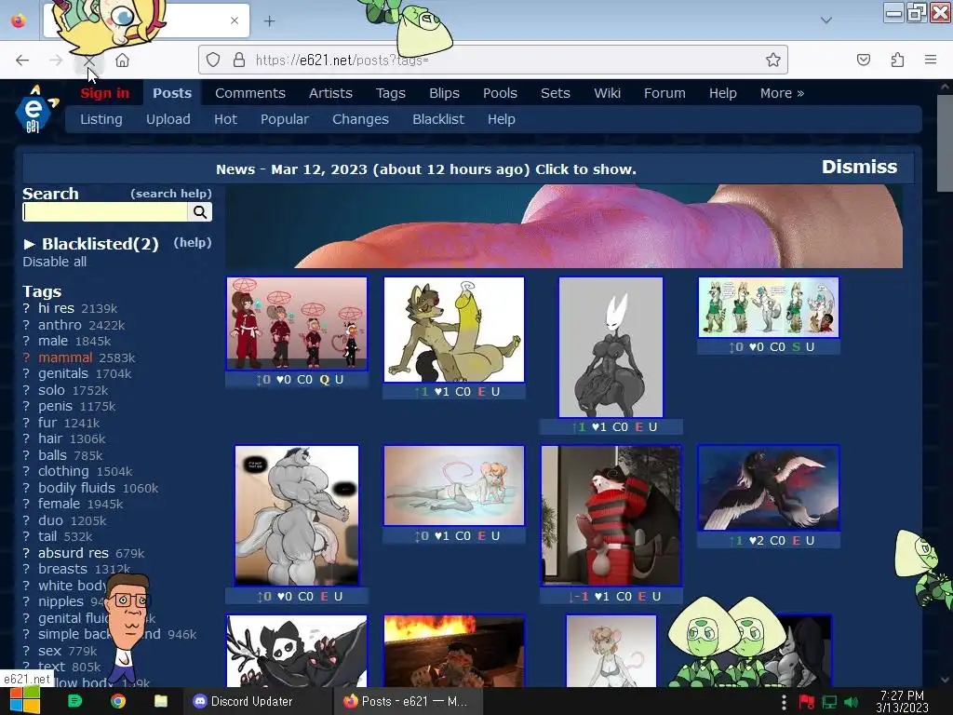
Task: Click the red Sign in link
Action: (104, 93)
